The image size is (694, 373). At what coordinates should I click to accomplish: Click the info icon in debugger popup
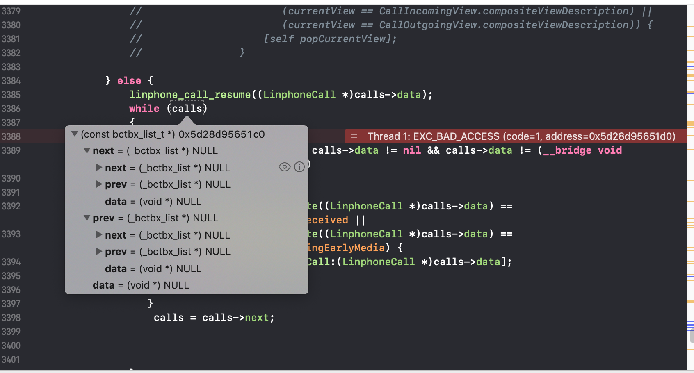[x=299, y=167]
